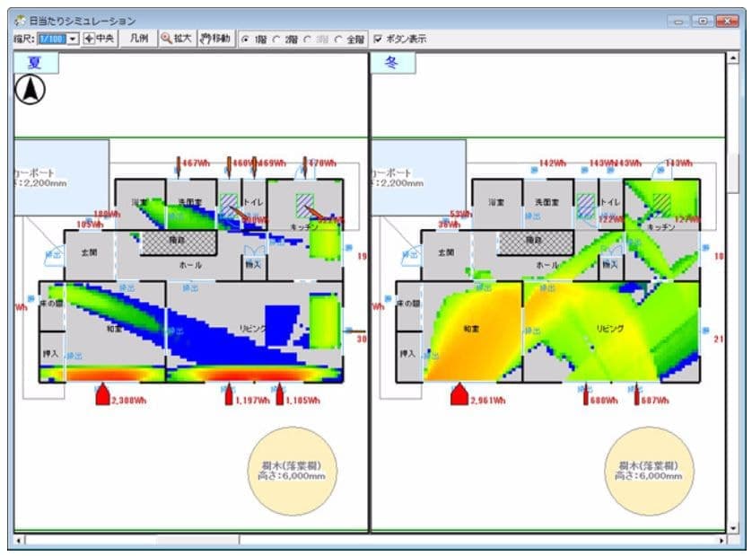Click the horizontal scrollbar right arrow
752x556 pixels.
click(x=721, y=541)
